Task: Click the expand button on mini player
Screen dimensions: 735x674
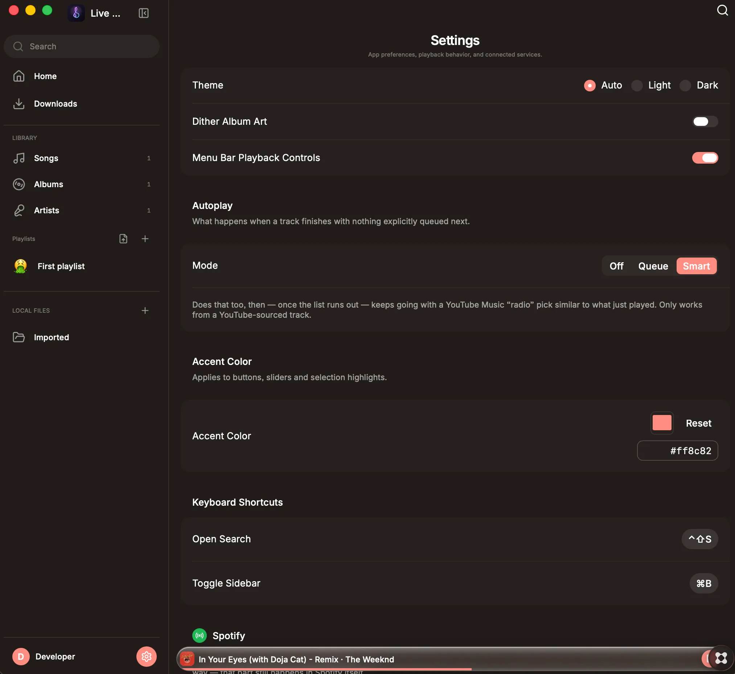Action: pyautogui.click(x=721, y=658)
